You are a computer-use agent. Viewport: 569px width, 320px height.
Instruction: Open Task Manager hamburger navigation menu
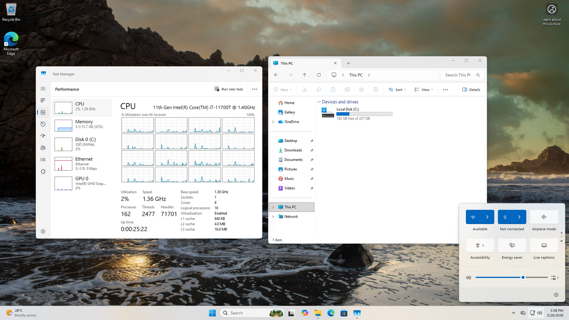pyautogui.click(x=43, y=89)
